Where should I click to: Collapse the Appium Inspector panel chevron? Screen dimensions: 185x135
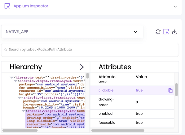pos(175,7)
